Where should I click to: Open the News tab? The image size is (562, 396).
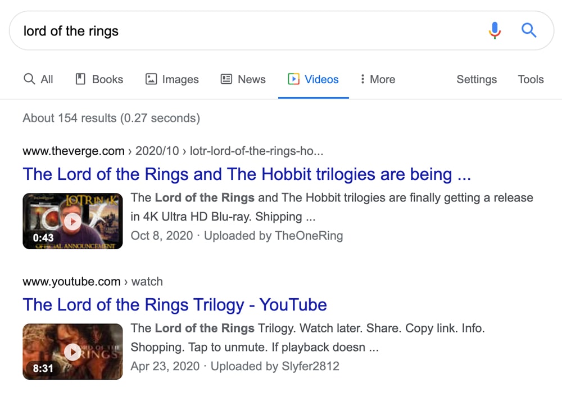point(243,79)
